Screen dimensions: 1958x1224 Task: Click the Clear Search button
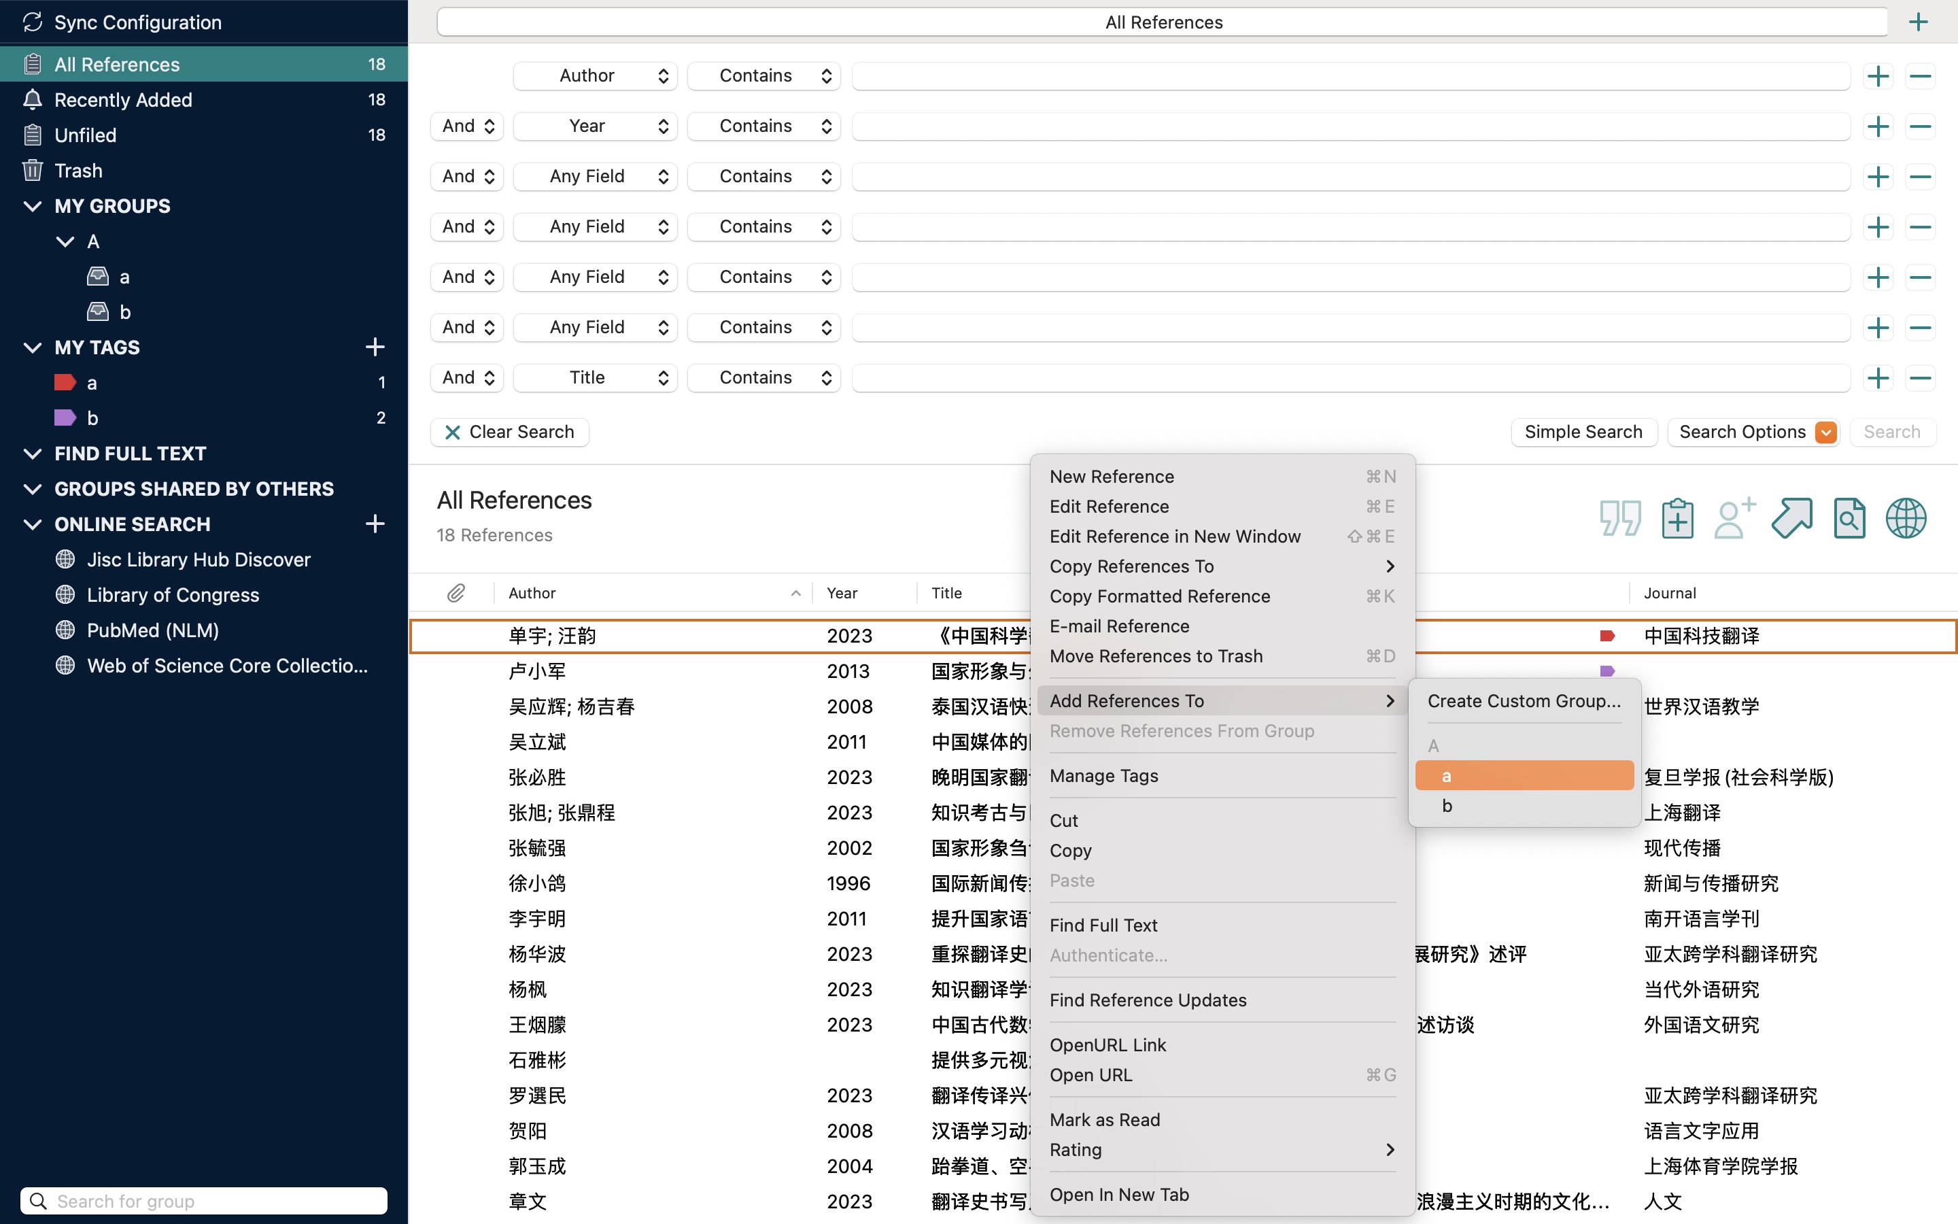(x=510, y=432)
